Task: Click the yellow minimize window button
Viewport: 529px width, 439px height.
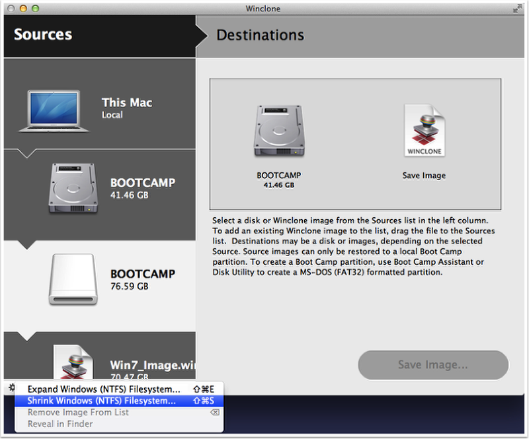Action: [23, 9]
